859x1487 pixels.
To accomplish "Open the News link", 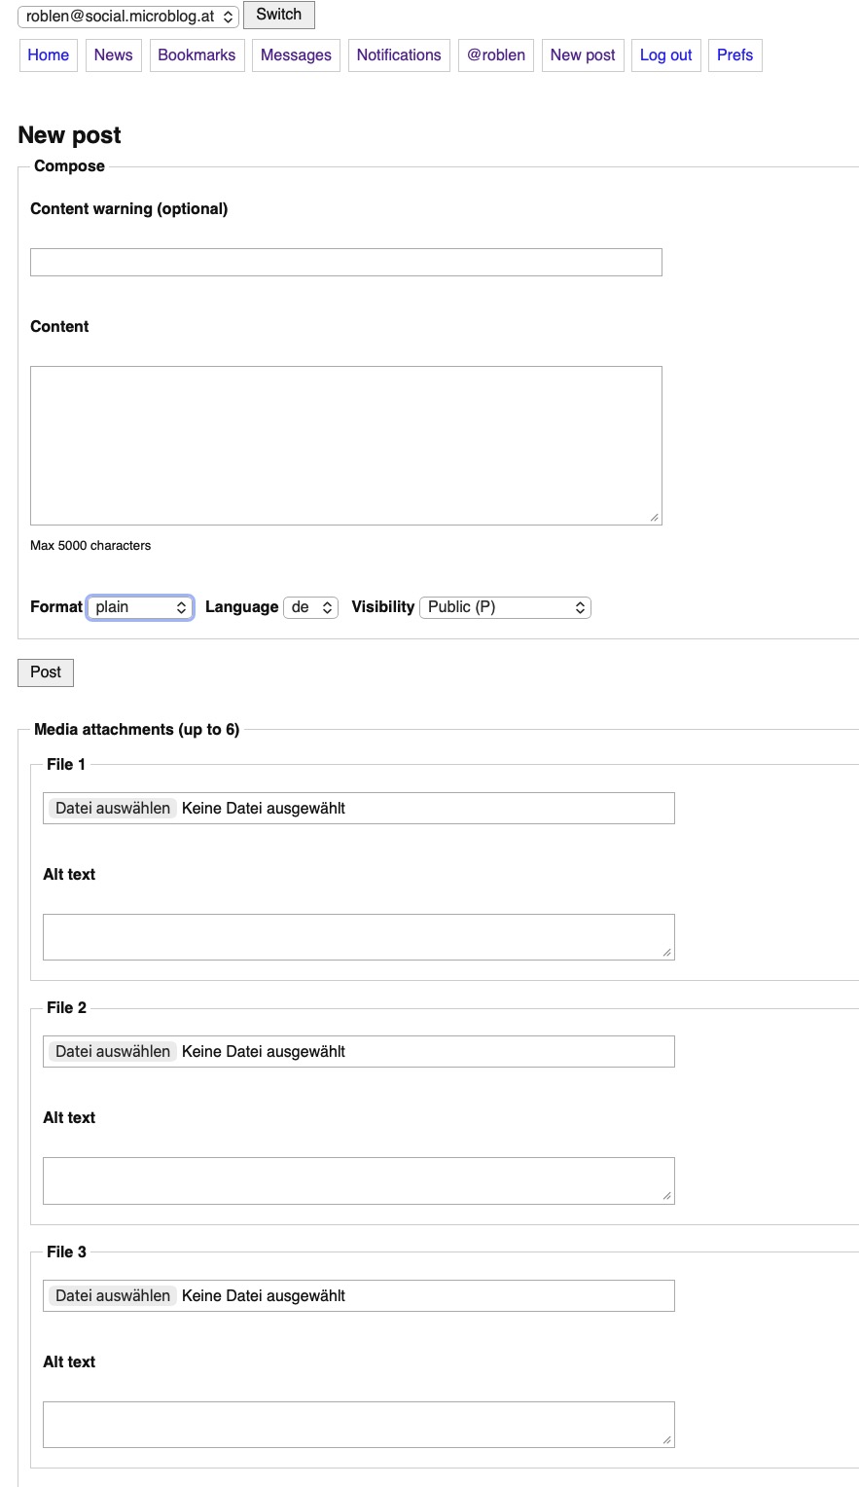I will (x=114, y=55).
